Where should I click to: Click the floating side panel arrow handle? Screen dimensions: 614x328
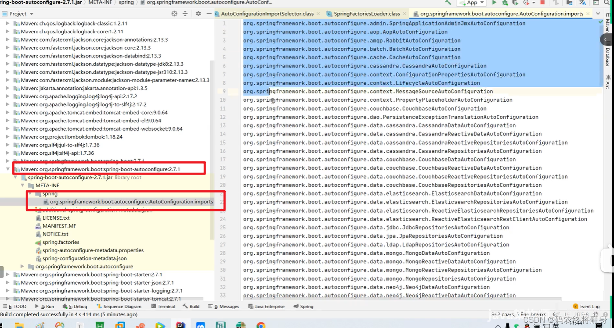coord(607,40)
